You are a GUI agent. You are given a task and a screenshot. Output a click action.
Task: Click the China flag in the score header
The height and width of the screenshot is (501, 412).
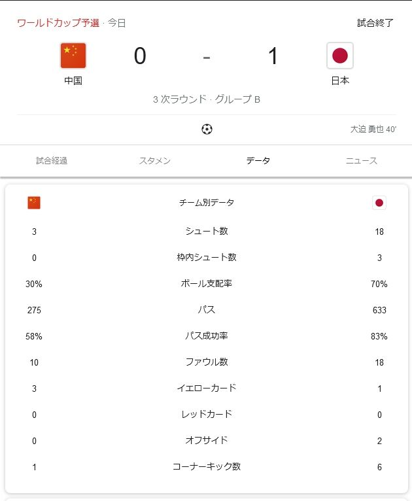[73, 56]
